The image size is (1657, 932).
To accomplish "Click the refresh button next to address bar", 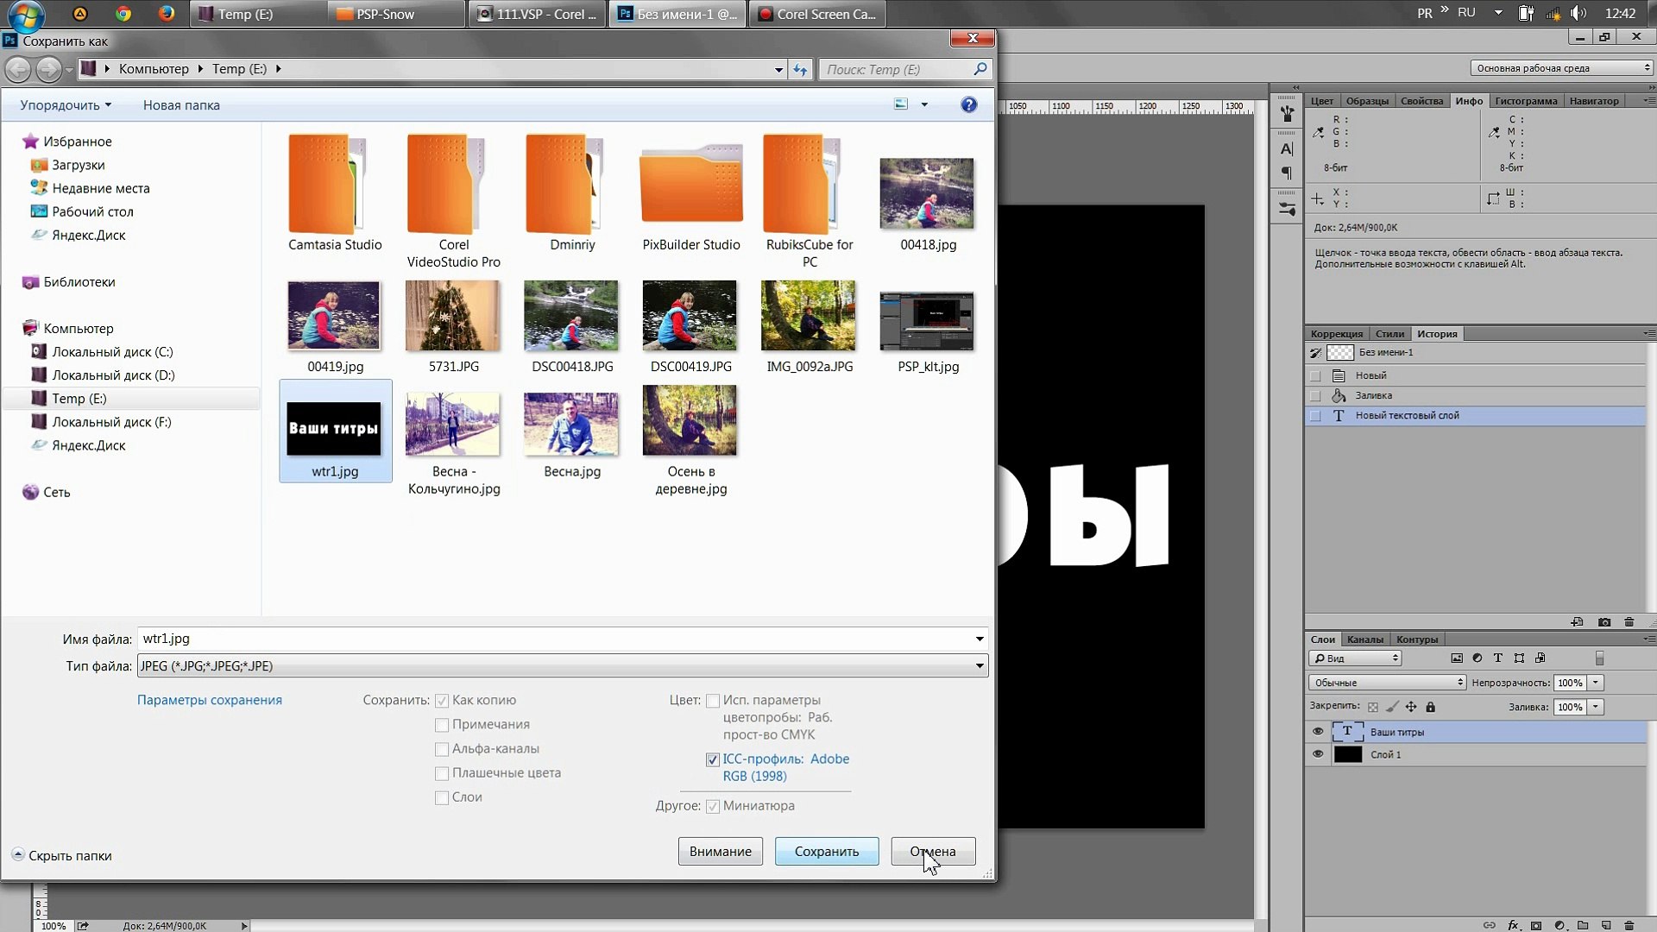I will (x=801, y=69).
